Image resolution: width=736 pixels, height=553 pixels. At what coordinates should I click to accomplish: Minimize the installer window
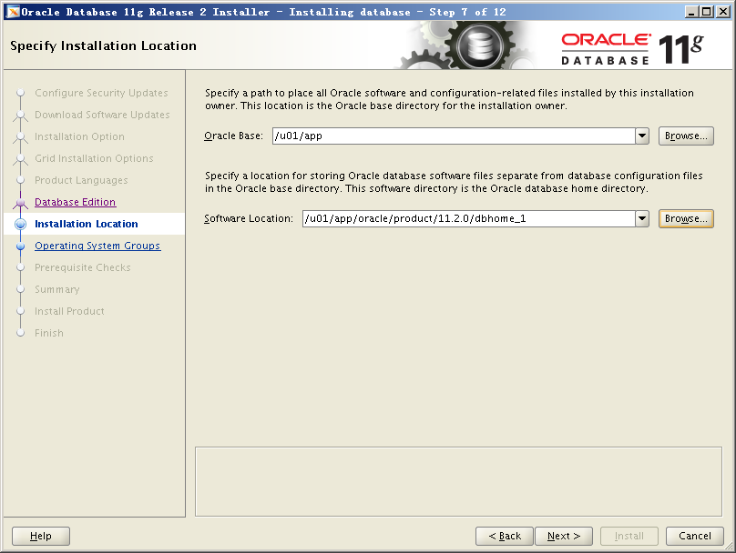pos(691,12)
